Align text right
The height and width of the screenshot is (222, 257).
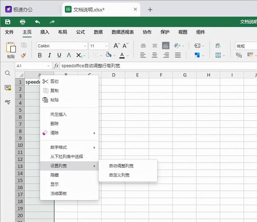click(166, 55)
